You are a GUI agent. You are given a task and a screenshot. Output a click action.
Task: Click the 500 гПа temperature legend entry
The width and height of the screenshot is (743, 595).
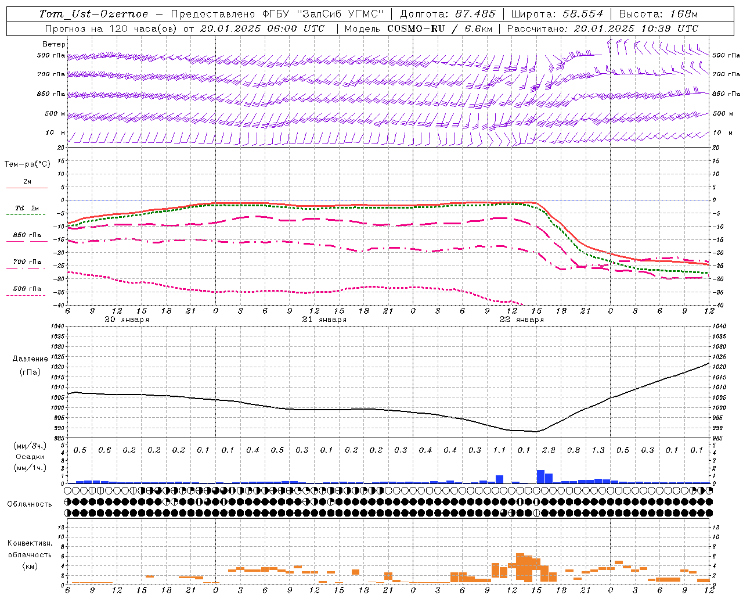(27, 289)
